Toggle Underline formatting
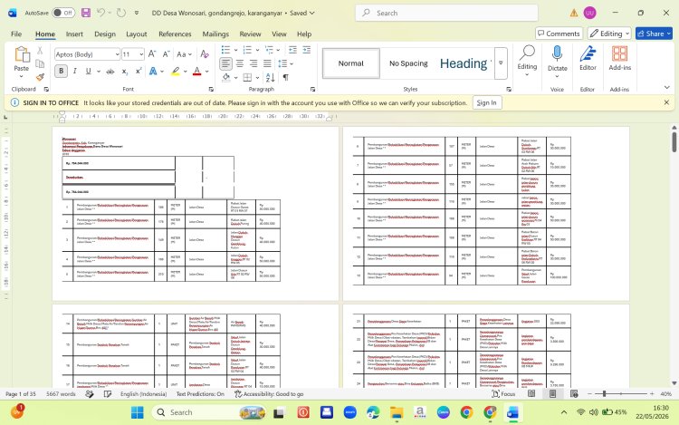 (x=89, y=71)
